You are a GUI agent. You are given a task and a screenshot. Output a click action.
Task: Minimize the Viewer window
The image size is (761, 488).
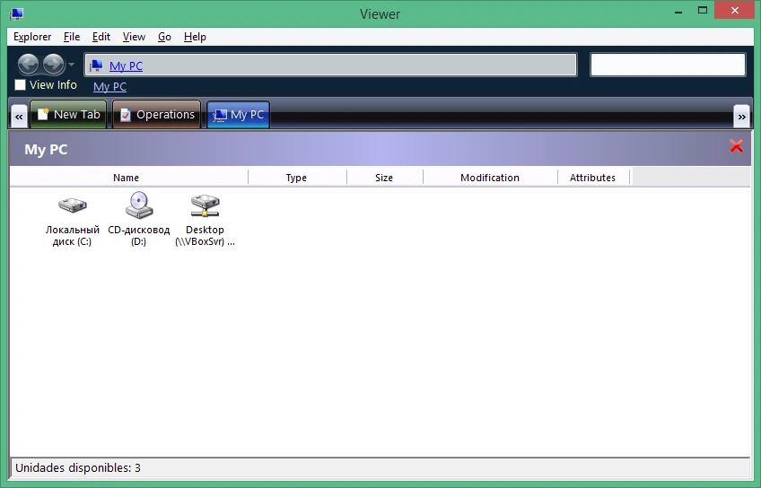point(678,12)
